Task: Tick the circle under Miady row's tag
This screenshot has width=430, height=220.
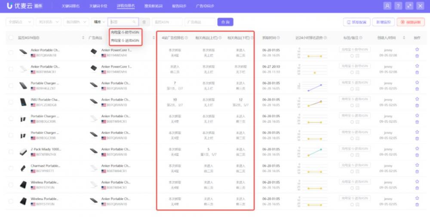Action: (x=352, y=155)
